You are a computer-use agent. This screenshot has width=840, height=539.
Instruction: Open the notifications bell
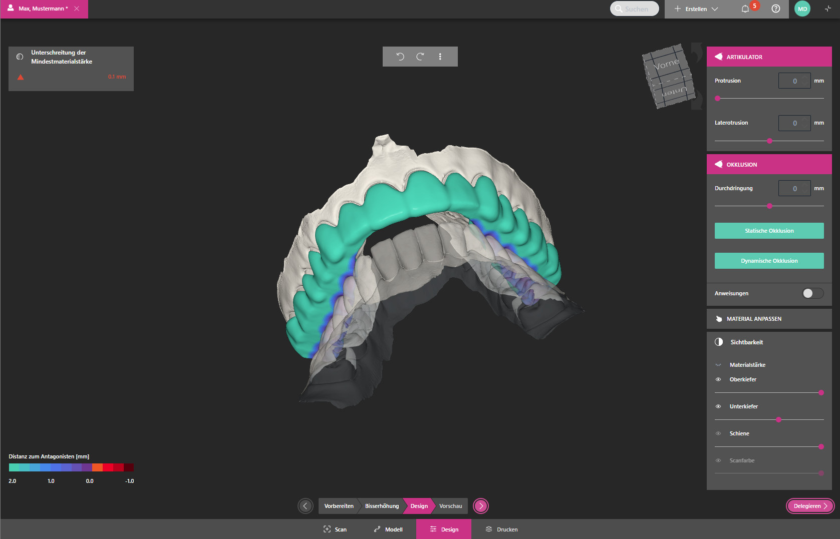click(x=745, y=9)
